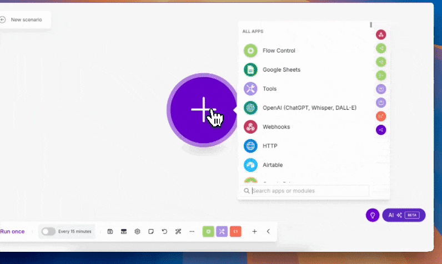Image resolution: width=442 pixels, height=264 pixels.
Task: Select Google Sheets from the apps list
Action: (281, 70)
